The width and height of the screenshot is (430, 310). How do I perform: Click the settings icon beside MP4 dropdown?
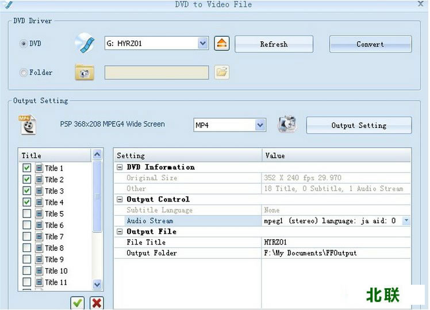[x=286, y=125]
